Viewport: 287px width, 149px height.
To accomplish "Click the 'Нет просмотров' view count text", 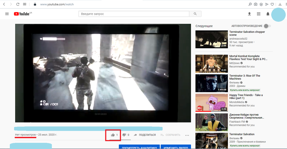I will (25, 135).
